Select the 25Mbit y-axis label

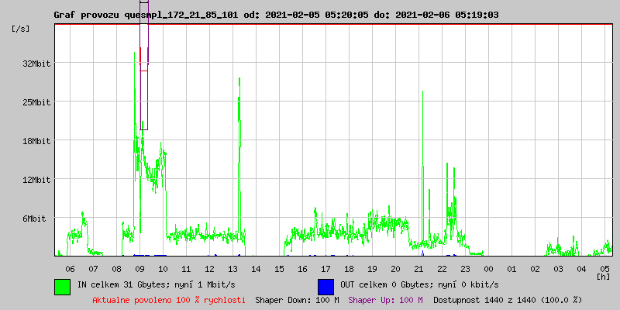[36, 102]
